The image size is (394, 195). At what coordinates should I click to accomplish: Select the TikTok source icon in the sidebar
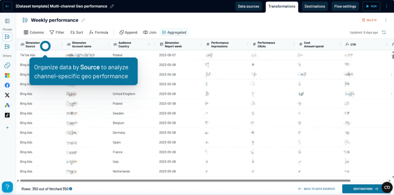(7, 115)
